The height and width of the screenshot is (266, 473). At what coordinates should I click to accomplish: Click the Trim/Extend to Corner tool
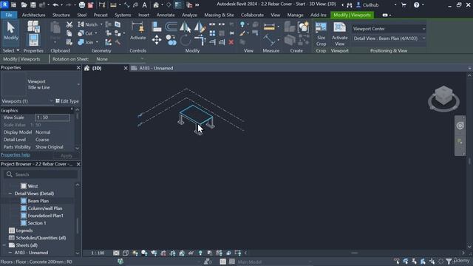coord(200,40)
